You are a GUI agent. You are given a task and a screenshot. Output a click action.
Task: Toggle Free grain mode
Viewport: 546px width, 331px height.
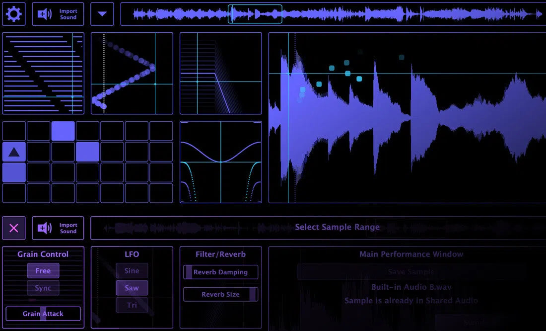pyautogui.click(x=43, y=271)
